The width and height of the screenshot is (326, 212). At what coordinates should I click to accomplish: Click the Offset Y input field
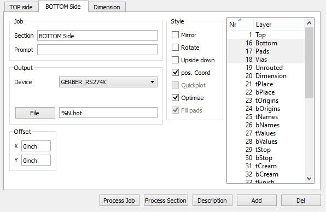[x=36, y=160]
